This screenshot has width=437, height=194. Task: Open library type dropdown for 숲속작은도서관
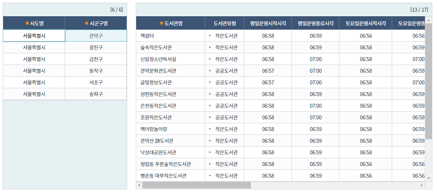(x=210, y=47)
